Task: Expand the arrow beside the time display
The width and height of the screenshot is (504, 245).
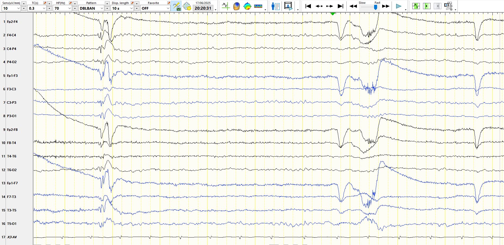Action: pos(216,10)
